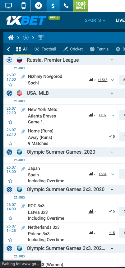Screen dimensions: 125x268
Task: Click the green NEW badge beside logo
Action: tap(54, 17)
